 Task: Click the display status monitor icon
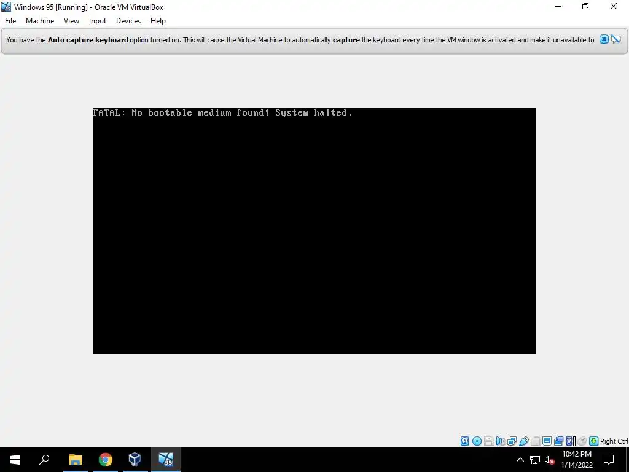(x=547, y=441)
